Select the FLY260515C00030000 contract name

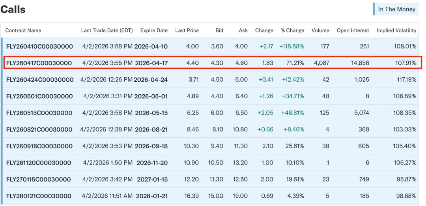(39, 113)
